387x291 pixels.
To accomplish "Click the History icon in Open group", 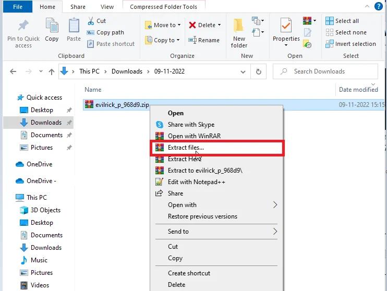I will click(307, 44).
